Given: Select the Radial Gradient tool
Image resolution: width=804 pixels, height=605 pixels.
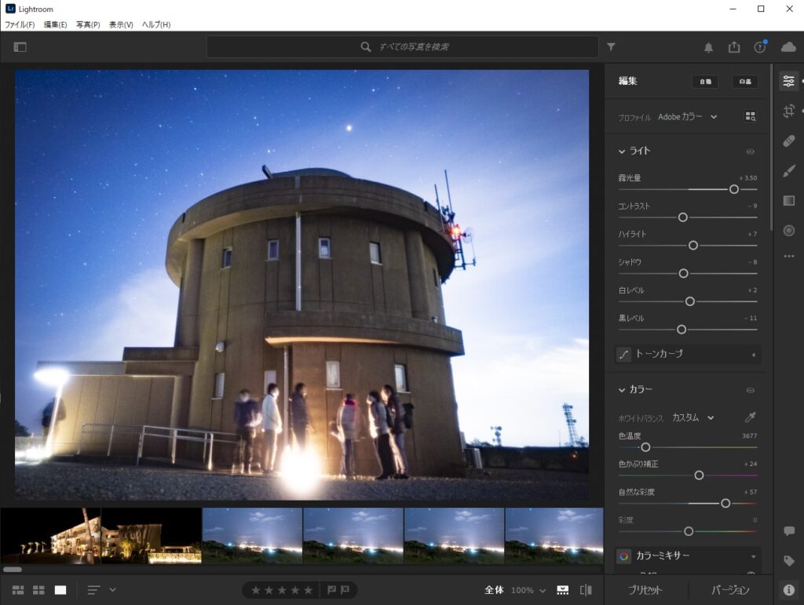Looking at the screenshot, I should pyautogui.click(x=789, y=230).
